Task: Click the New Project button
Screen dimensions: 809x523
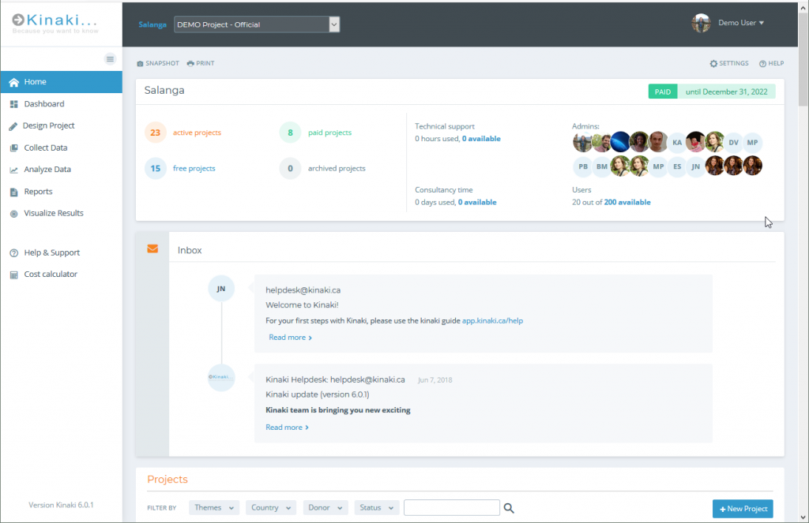Action: tap(743, 509)
